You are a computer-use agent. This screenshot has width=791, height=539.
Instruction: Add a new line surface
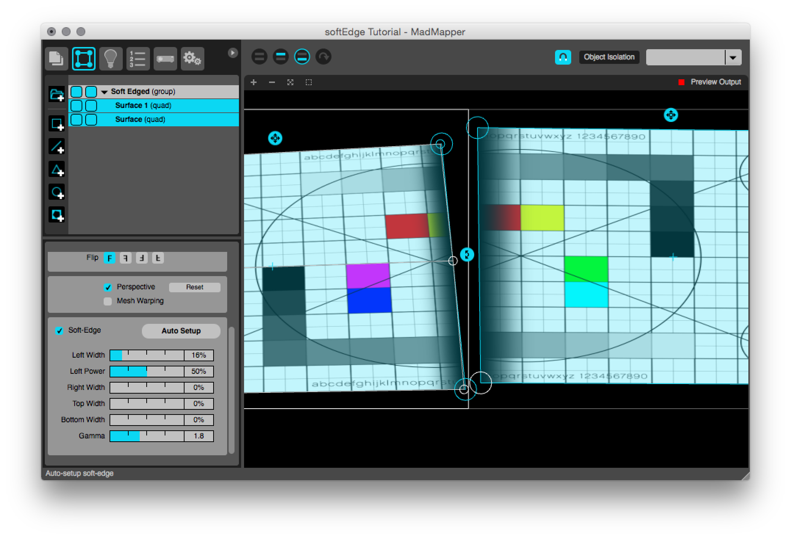pyautogui.click(x=57, y=146)
